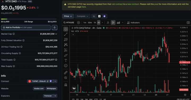Open the htxdao.com website link
191x100 pixels.
tap(39, 88)
